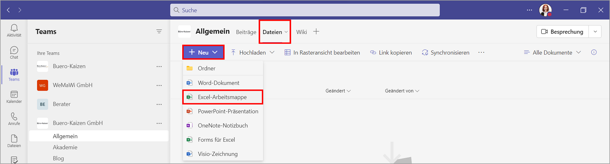
Task: Click the Berater BE team avatar
Action: tap(43, 104)
